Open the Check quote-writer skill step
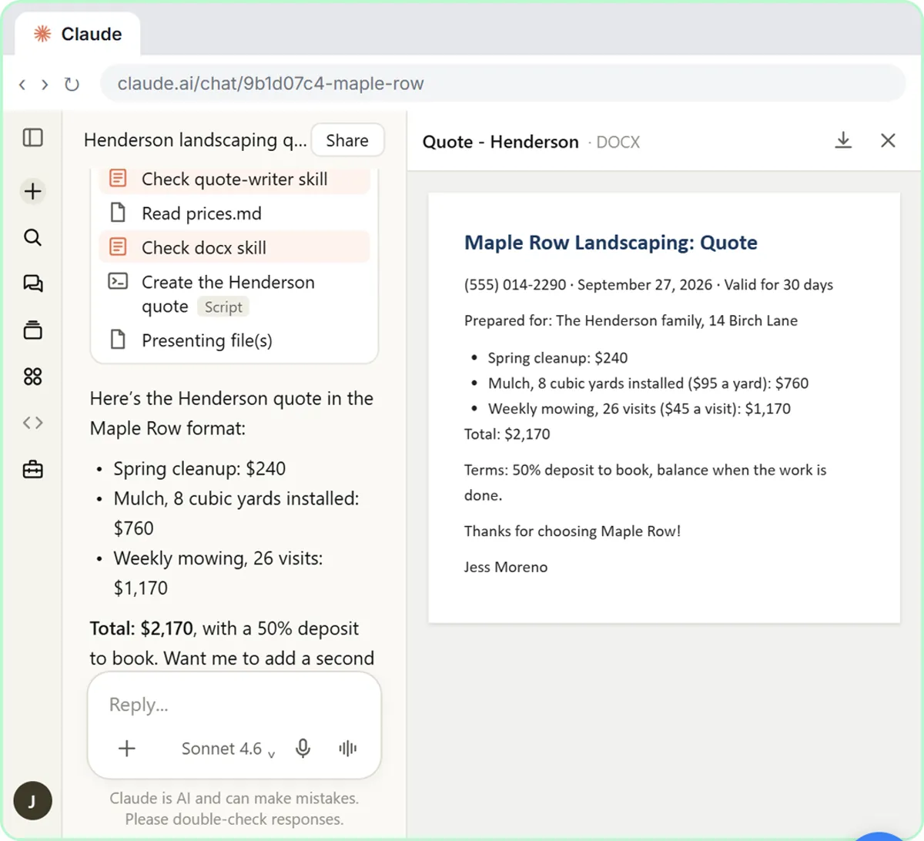 click(235, 179)
